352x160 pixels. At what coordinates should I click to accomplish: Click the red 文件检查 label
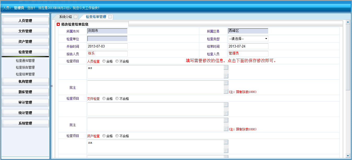pyautogui.click(x=93, y=99)
